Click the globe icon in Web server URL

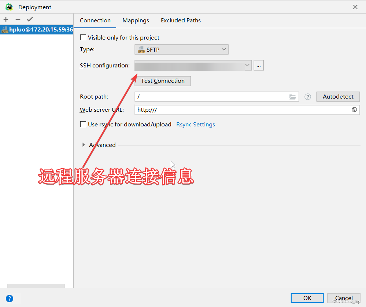(x=354, y=109)
